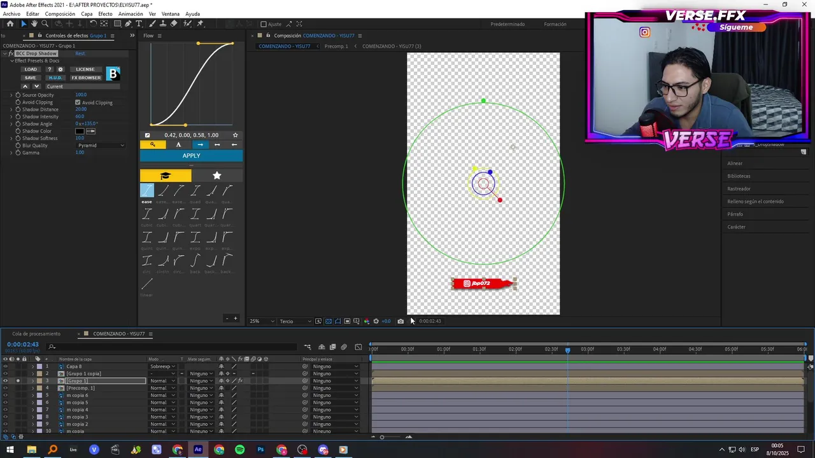Viewport: 815px width, 458px height.
Task: Select the highlighted ease curve preset
Action: (x=147, y=190)
